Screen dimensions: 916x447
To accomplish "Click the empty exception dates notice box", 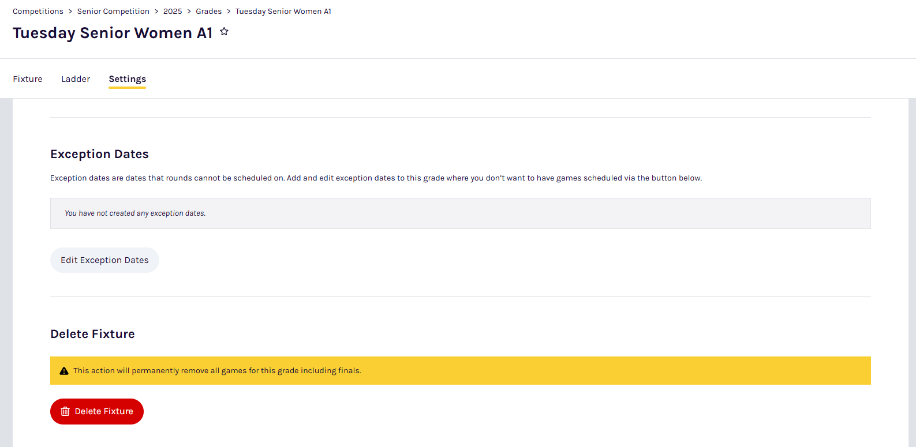I will point(460,213).
